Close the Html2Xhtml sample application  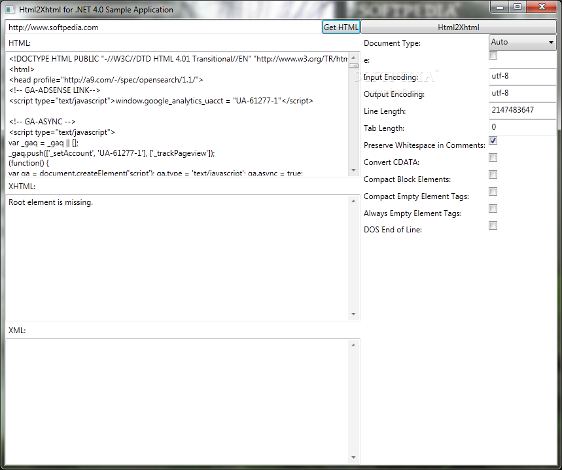542,7
